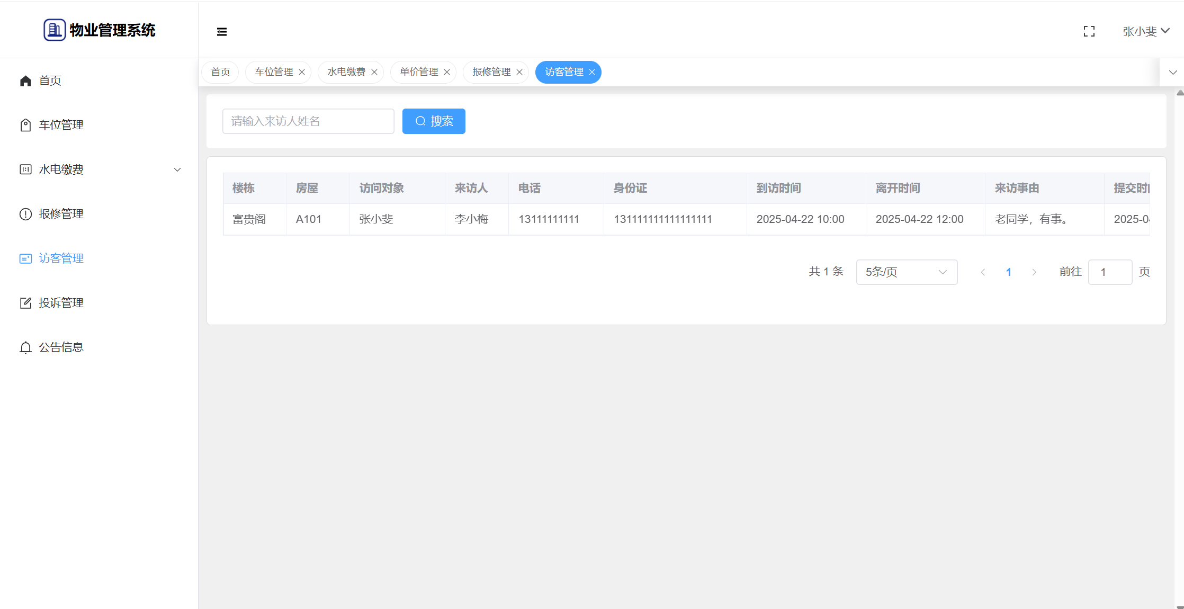Switch to the 单价管理 tab
The width and height of the screenshot is (1184, 609).
418,72
